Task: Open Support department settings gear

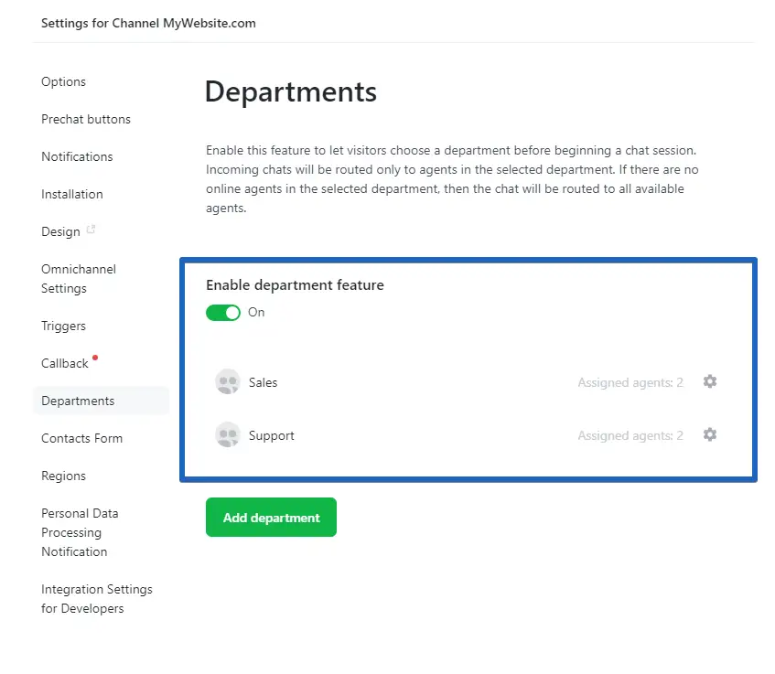Action: (x=709, y=435)
